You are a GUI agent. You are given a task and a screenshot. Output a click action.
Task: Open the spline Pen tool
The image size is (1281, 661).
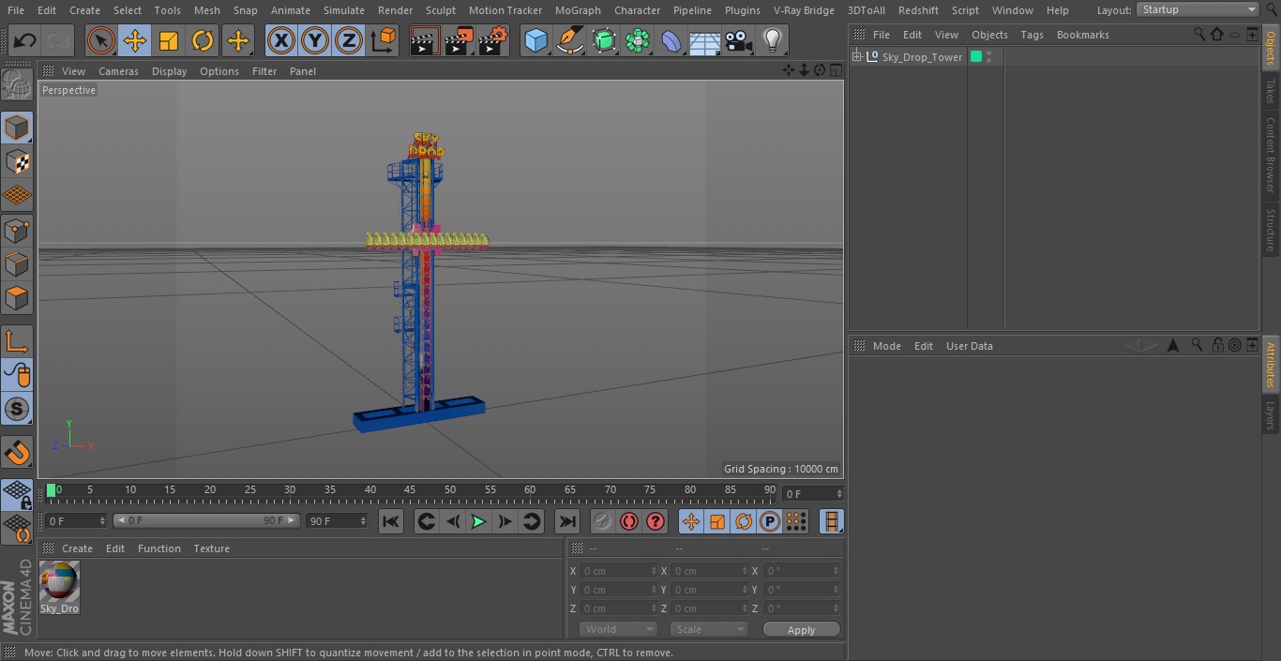click(x=569, y=40)
